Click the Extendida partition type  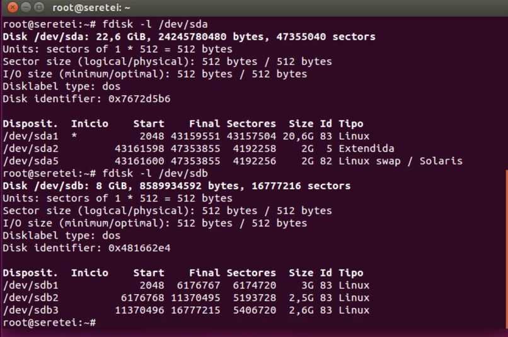coord(366,149)
